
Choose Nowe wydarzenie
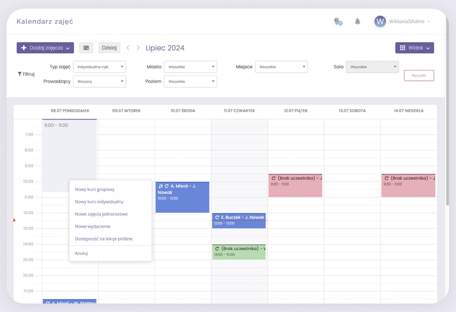point(93,227)
